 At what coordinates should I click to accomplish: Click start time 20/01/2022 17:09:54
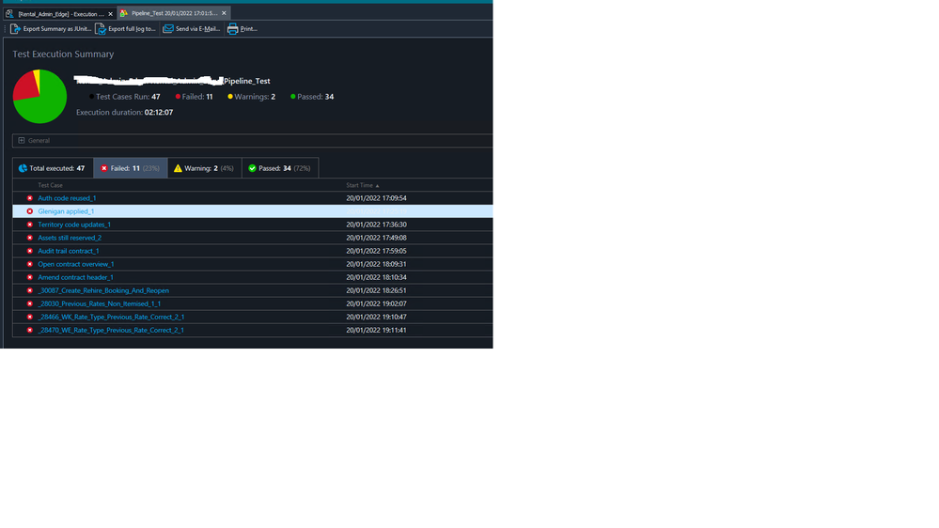coord(376,198)
